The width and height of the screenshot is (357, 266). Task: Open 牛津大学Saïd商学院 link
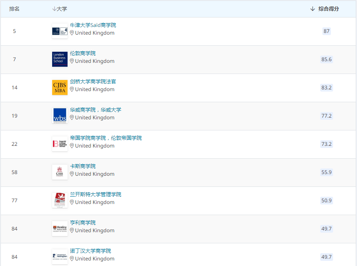coord(93,25)
